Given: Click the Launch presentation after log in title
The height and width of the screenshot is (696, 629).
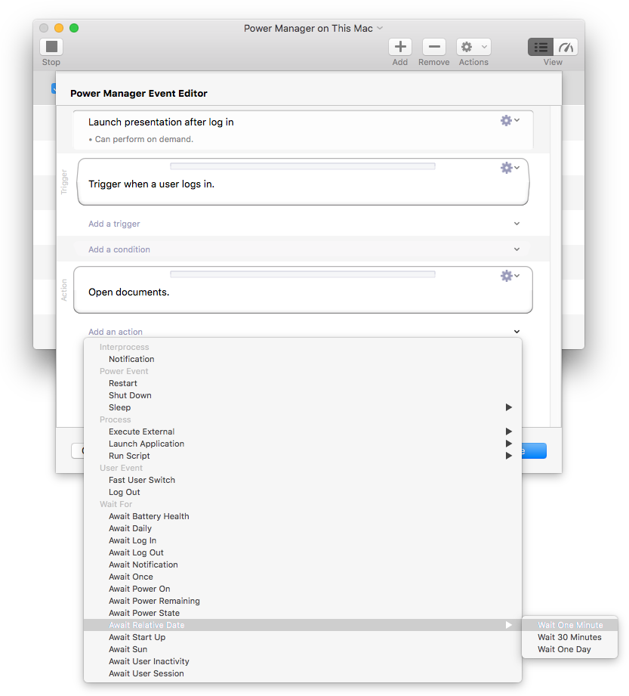Looking at the screenshot, I should tap(161, 122).
